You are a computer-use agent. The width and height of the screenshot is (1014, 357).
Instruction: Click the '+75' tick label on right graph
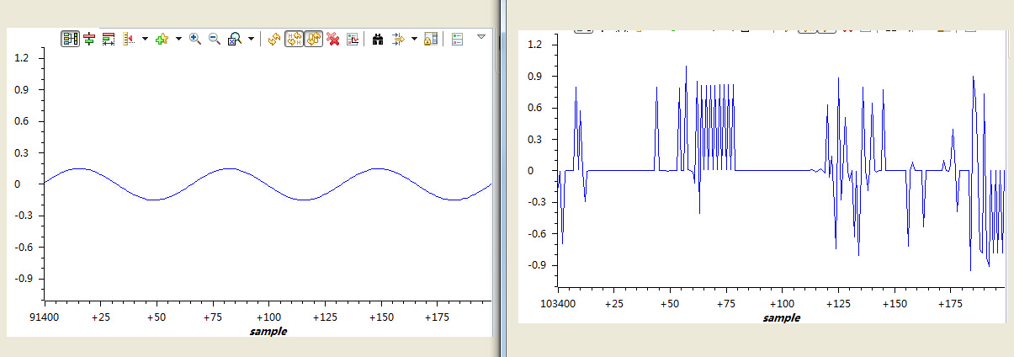[725, 304]
